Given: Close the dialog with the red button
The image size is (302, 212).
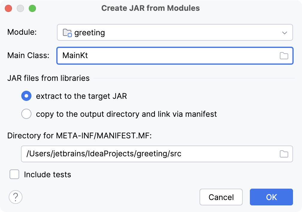Looking at the screenshot, I should tap(8, 8).
